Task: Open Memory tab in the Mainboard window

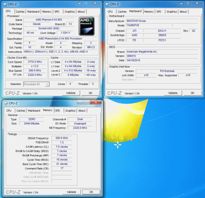Action: coord(149,12)
